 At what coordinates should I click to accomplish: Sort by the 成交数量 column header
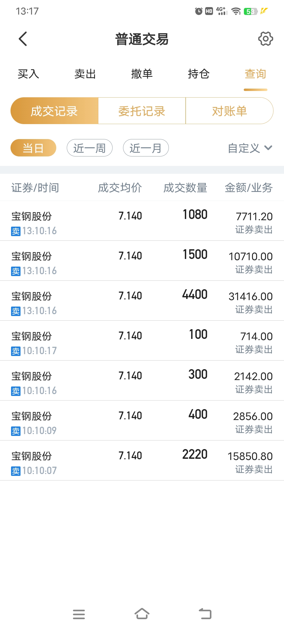point(185,188)
